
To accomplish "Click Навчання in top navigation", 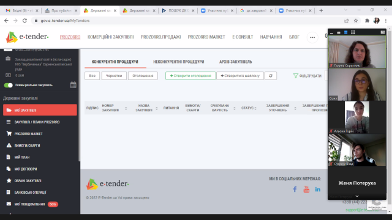I will click(271, 37).
